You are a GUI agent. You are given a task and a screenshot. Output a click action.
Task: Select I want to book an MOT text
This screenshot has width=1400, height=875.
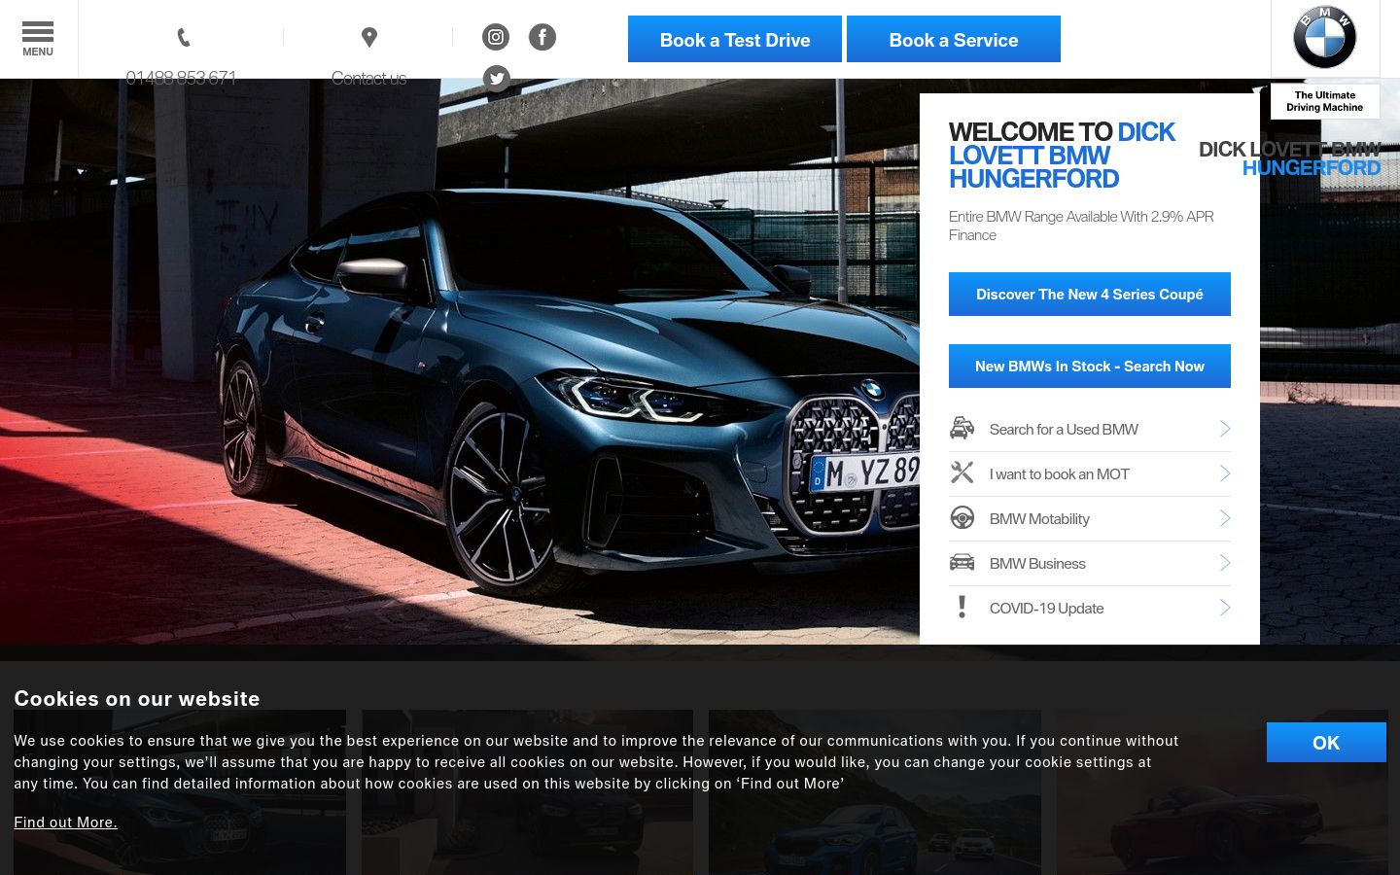[1060, 473]
